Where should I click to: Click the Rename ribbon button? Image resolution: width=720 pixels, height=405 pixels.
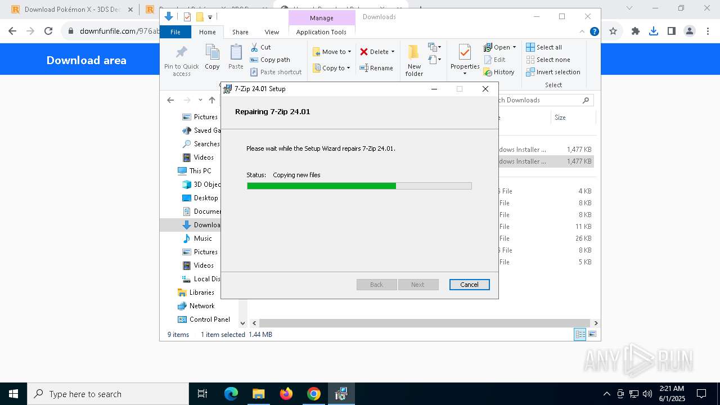click(x=376, y=68)
